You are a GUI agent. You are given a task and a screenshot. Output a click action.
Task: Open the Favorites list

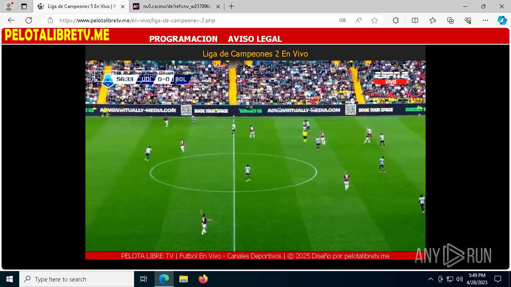(x=433, y=20)
